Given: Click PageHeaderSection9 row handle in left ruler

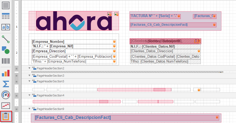Looking at the screenshot, I should pyautogui.click(x=17, y=109).
